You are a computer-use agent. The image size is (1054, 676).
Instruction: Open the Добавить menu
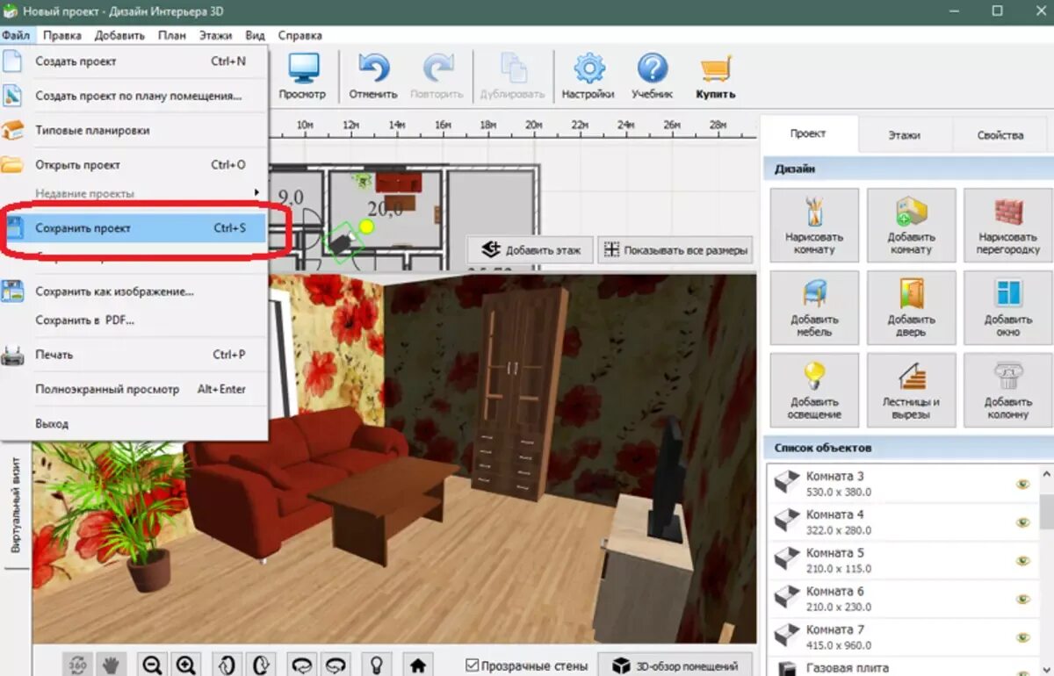pos(119,35)
